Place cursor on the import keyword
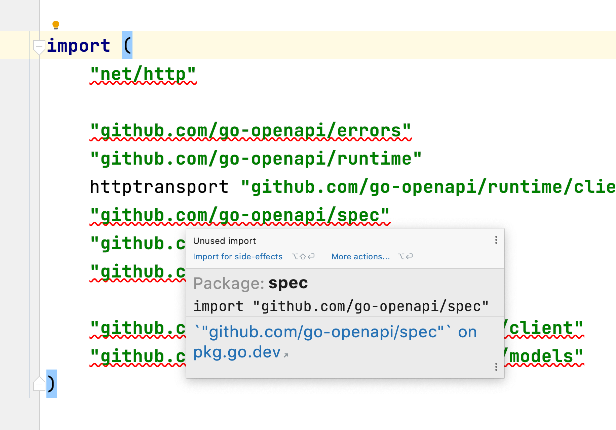The image size is (616, 430). pyautogui.click(x=79, y=45)
